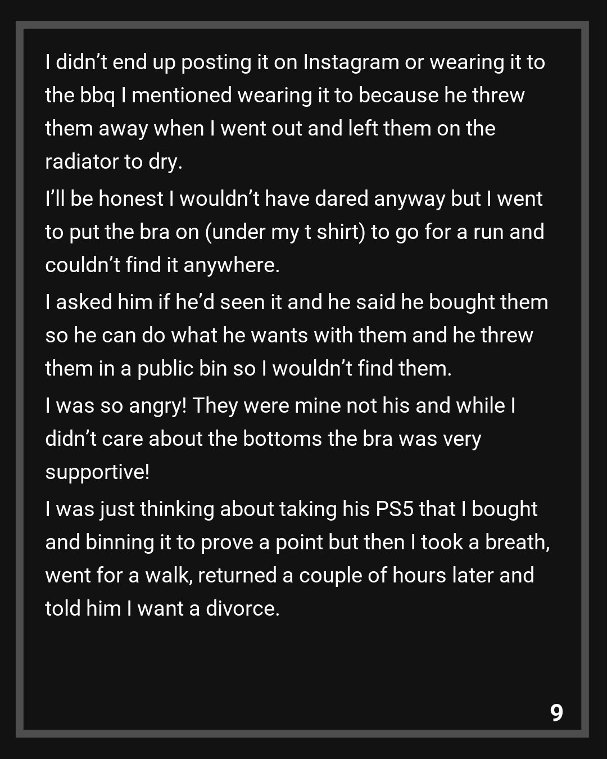Click the text "I was so angry!"

point(115,405)
